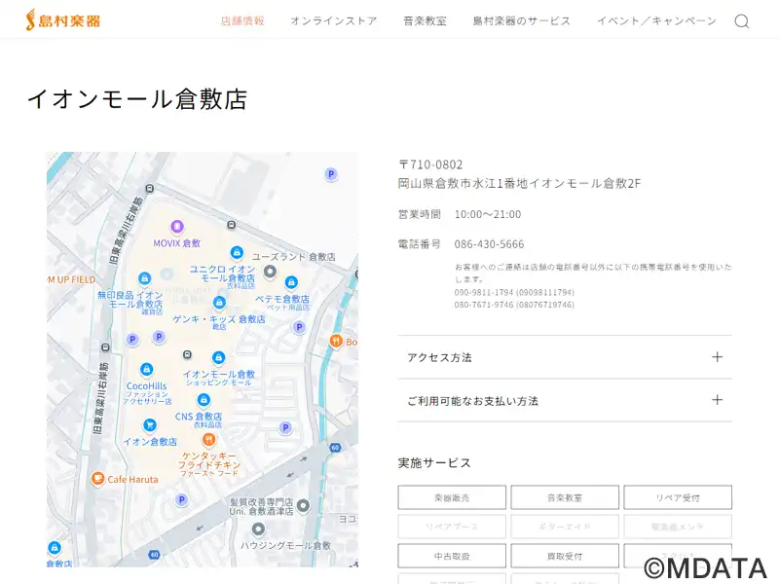The width and height of the screenshot is (779, 584).
Task: Expand the ご利用可能なお支払い方法 section
Action: [565, 400]
